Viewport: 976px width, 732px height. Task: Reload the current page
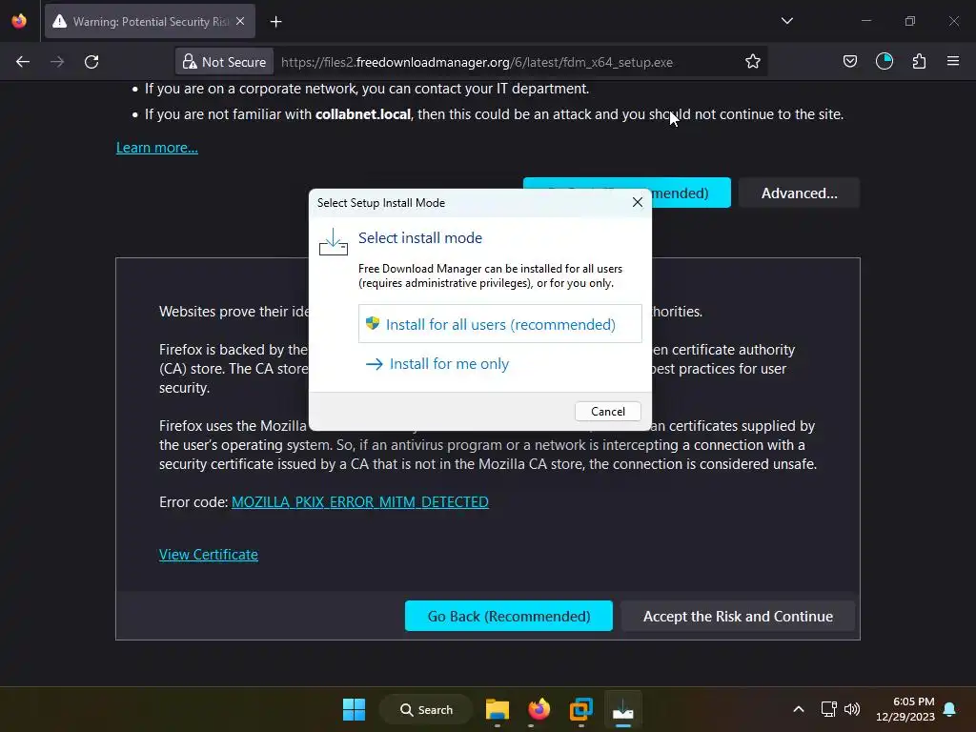(91, 62)
